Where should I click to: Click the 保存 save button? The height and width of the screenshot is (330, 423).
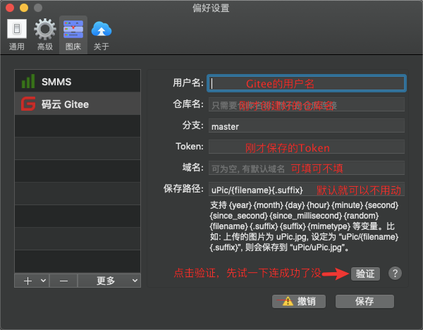(364, 301)
